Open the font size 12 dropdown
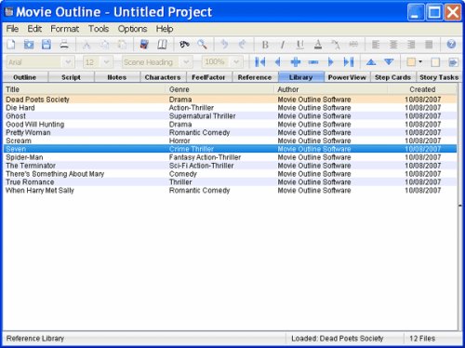This screenshot has width=465, height=348. pos(106,62)
